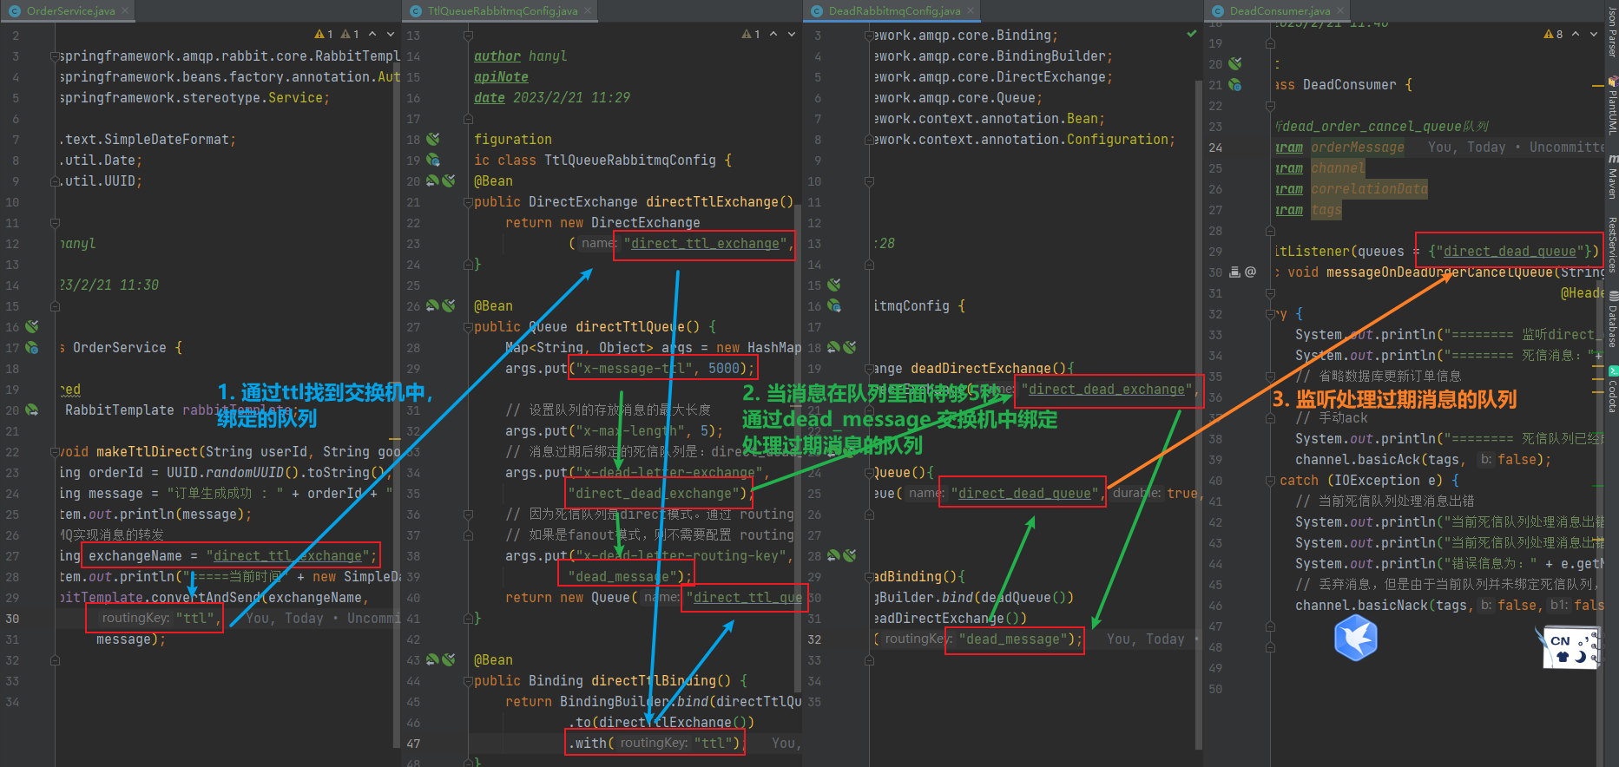Collapse try block fold at DeadConsumer line 32

coord(1270,314)
